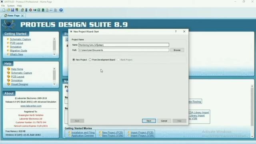Screen dimensions: 256x144
Task: Open the What's New link
Action: click(x=16, y=54)
